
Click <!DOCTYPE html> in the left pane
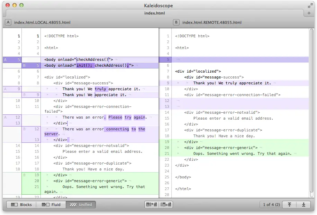62,36
